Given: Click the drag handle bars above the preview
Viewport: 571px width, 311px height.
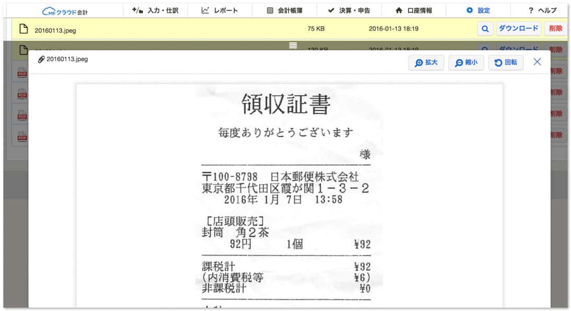Looking at the screenshot, I should tap(293, 45).
